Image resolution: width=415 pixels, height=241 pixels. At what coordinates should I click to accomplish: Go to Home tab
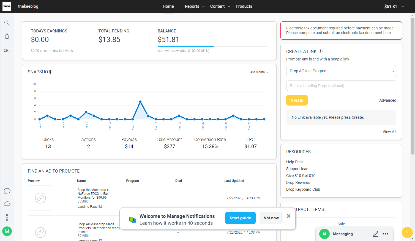(168, 6)
